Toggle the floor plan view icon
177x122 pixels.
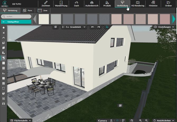pyautogui.click(x=123, y=120)
